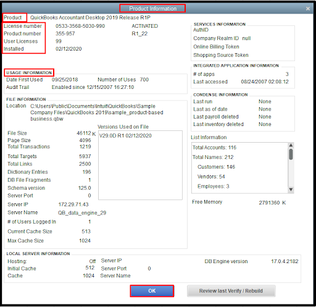Screen dimensions: 316x307
Task: Click Free Memory value 2791360
Action: coord(269,203)
